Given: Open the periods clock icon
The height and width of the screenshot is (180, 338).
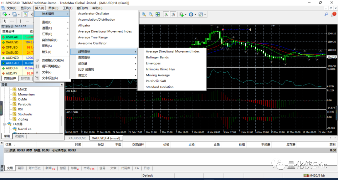Looking at the screenshot, I should coord(191,14).
